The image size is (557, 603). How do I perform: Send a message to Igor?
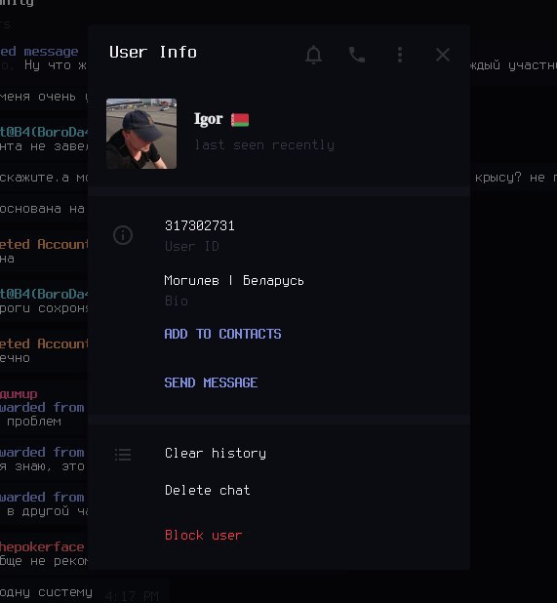[211, 382]
